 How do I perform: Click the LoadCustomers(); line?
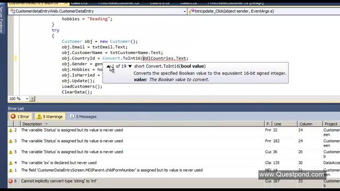(x=82, y=86)
